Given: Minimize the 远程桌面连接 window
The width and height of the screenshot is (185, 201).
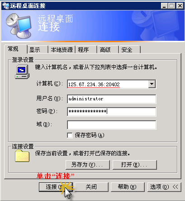Looking at the screenshot, I should pos(164,6).
